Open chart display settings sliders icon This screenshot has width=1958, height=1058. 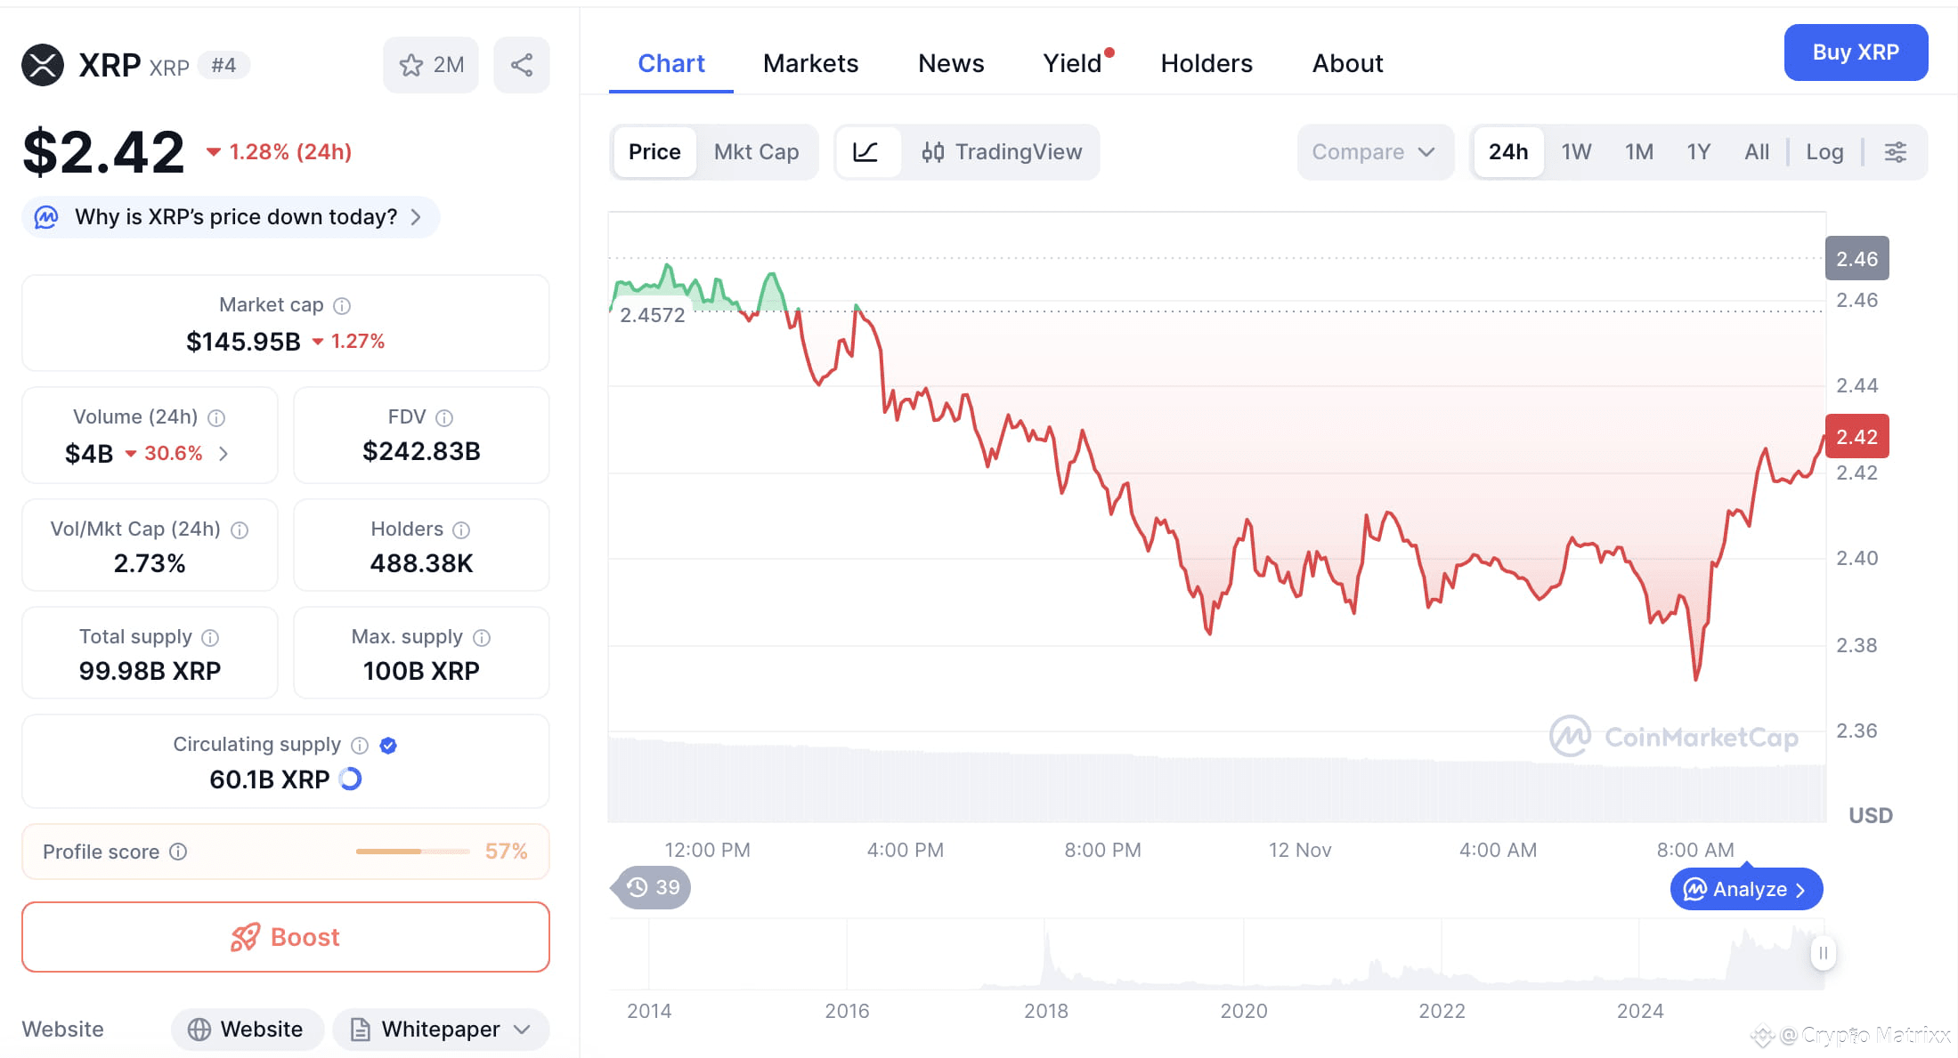[x=1896, y=151]
